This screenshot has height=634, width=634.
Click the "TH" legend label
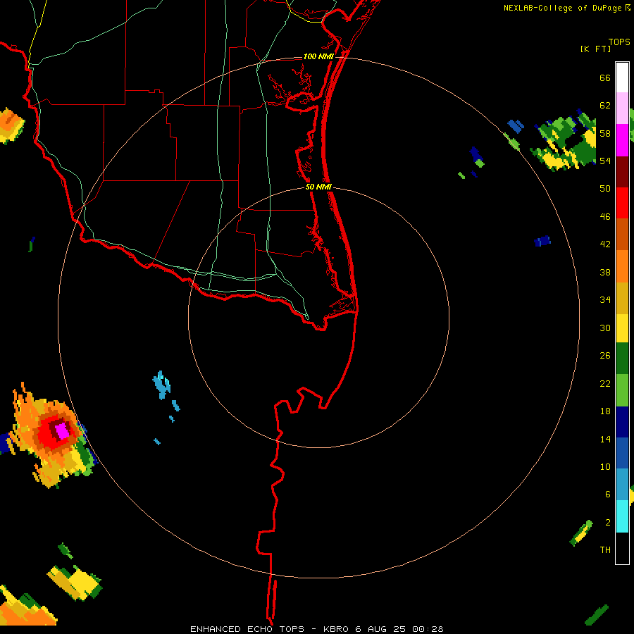click(605, 550)
